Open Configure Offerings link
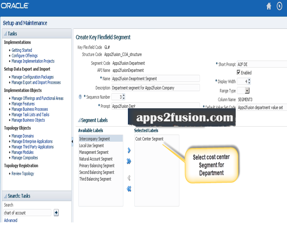Screen dimensions: 287x230 point(25,56)
